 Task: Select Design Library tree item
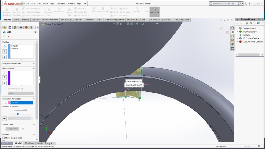pos(249,28)
